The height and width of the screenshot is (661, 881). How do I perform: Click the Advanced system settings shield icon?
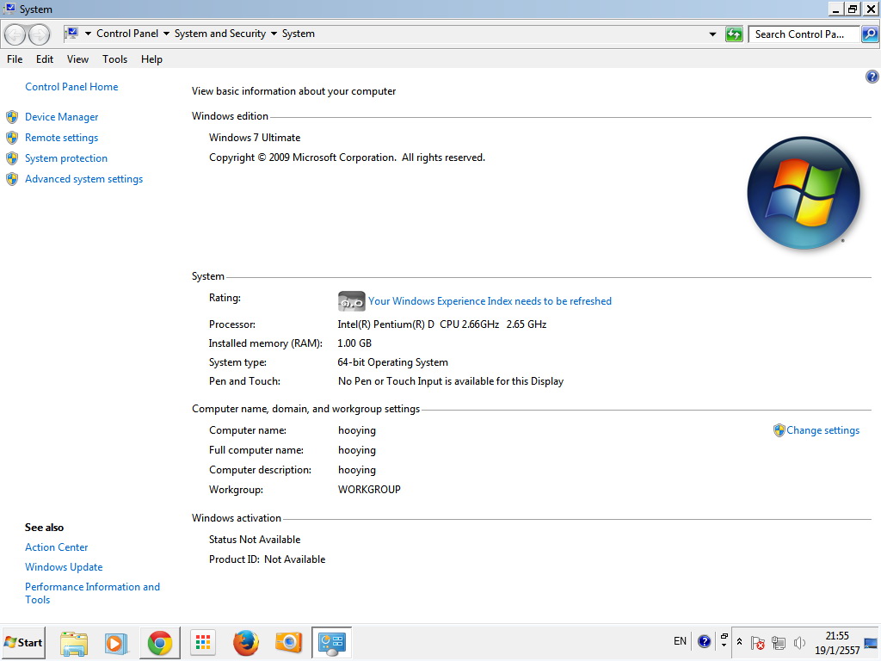point(12,179)
